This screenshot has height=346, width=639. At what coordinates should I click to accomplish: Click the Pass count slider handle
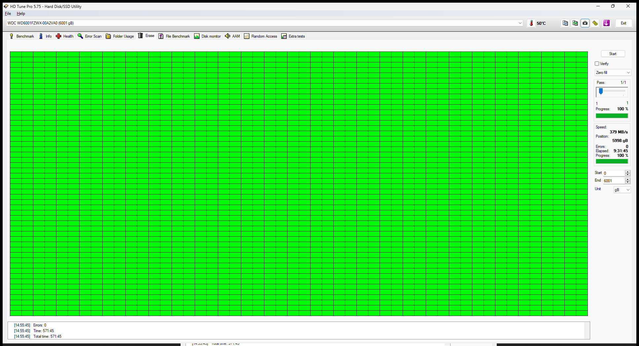click(x=601, y=91)
